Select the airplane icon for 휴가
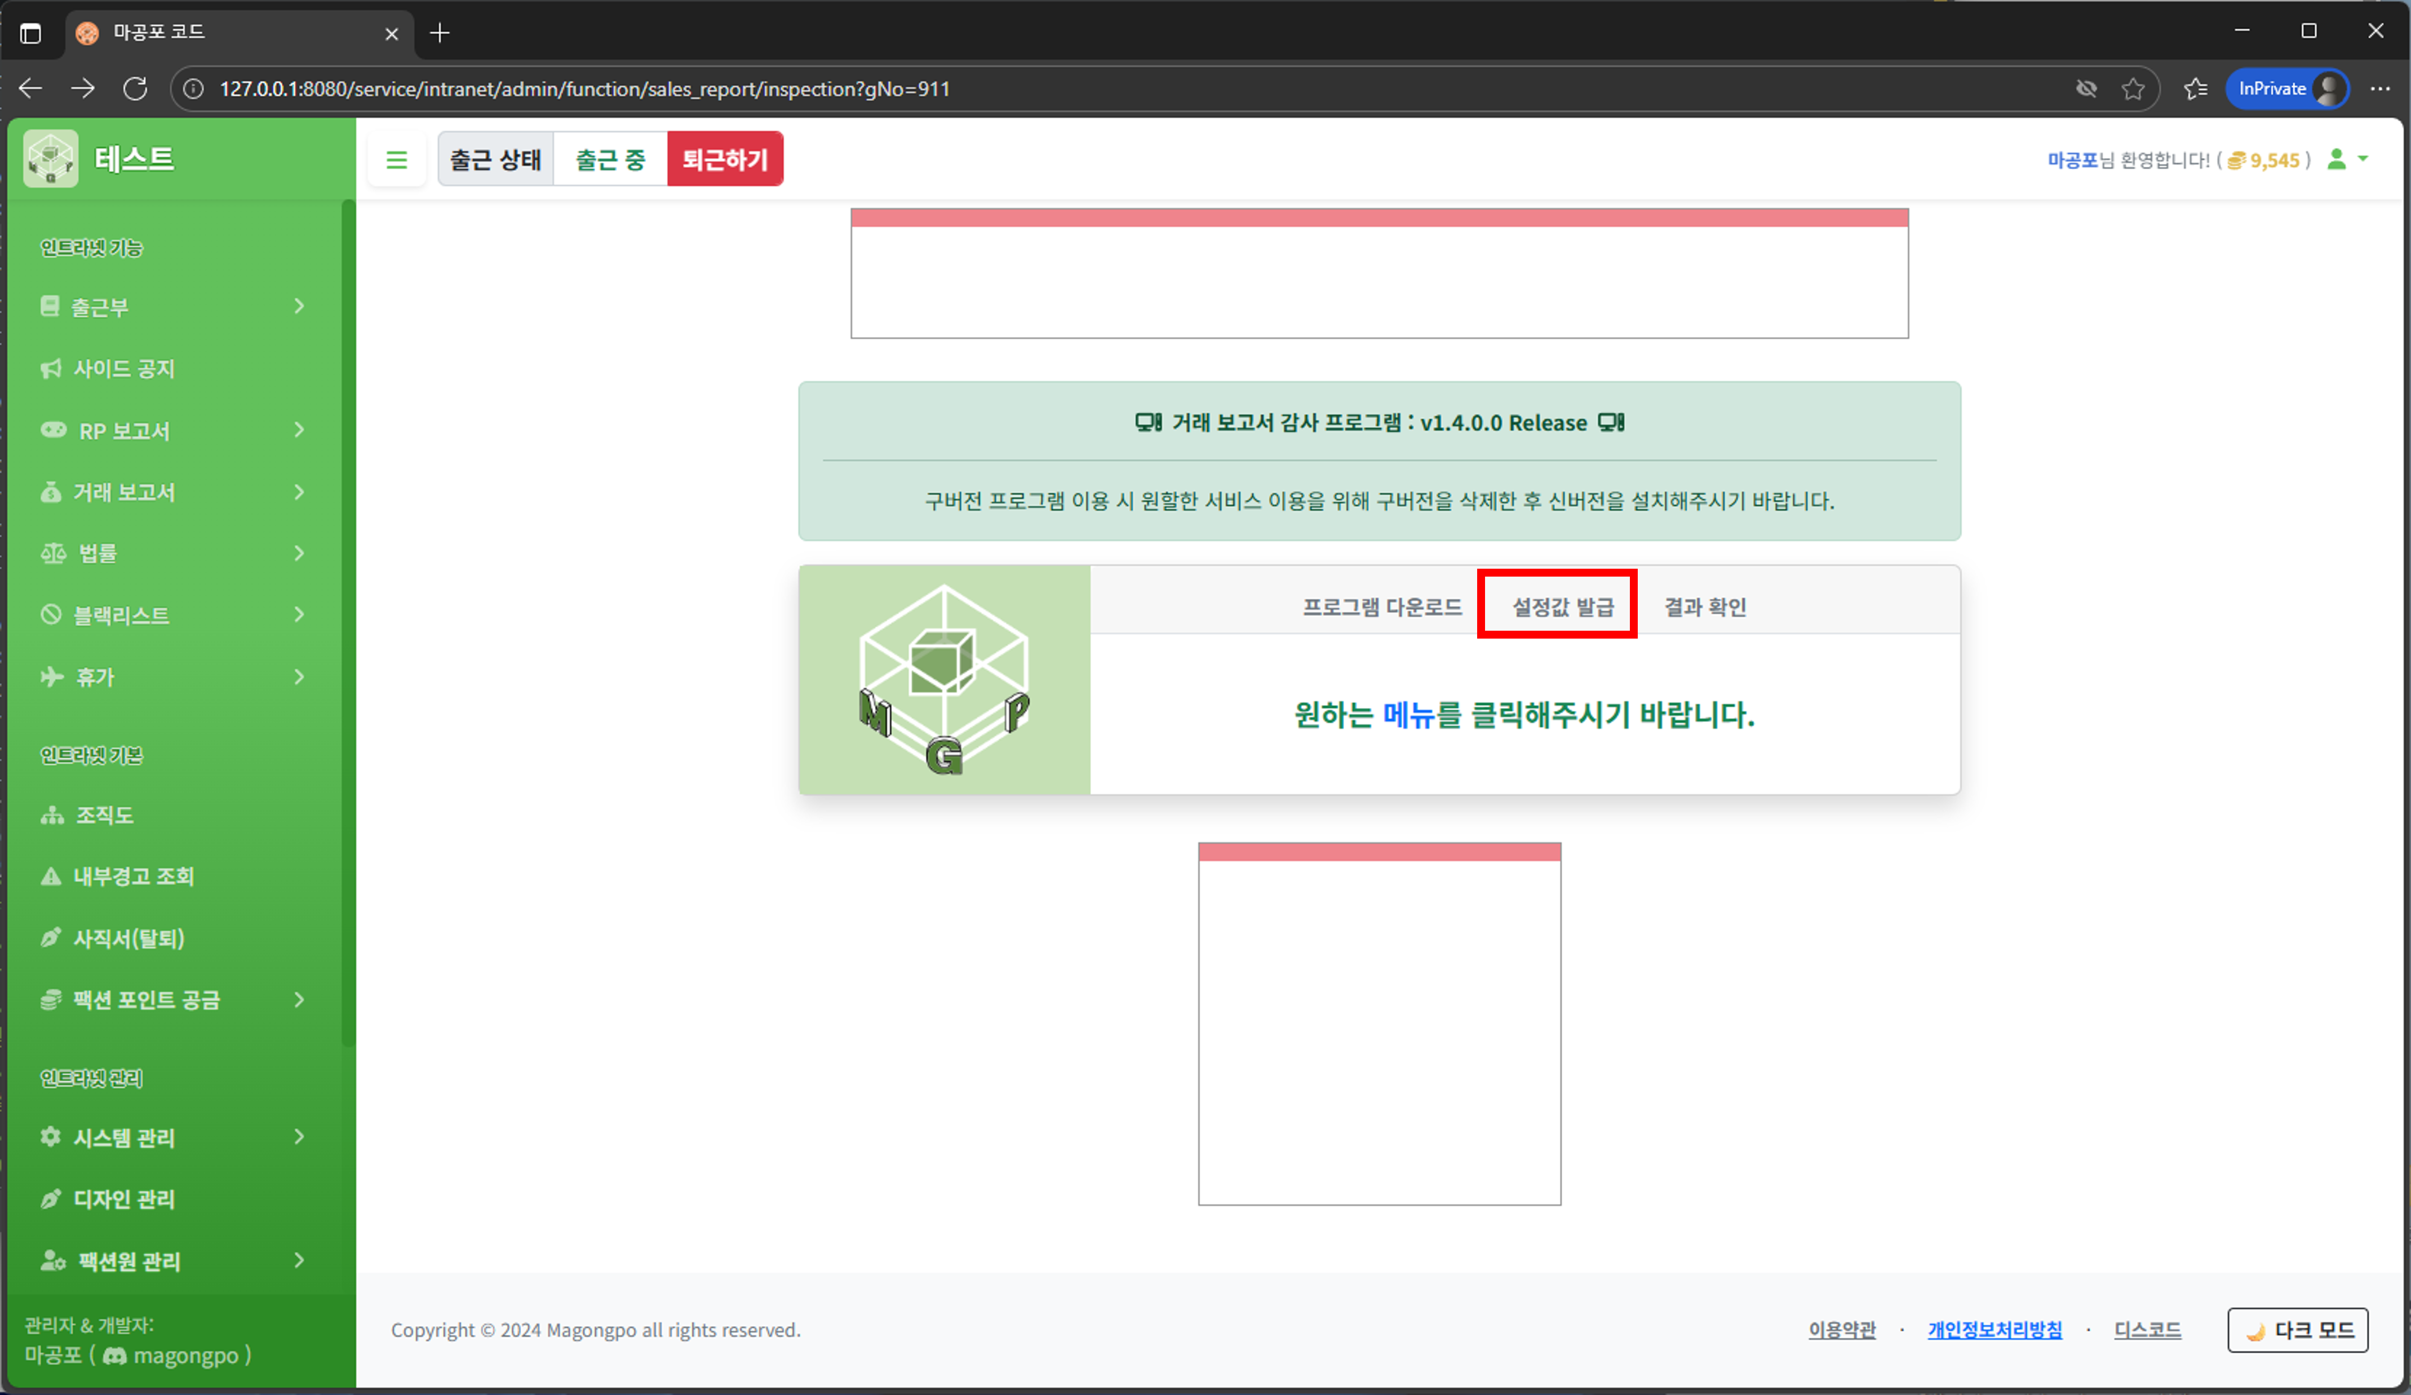 52,676
